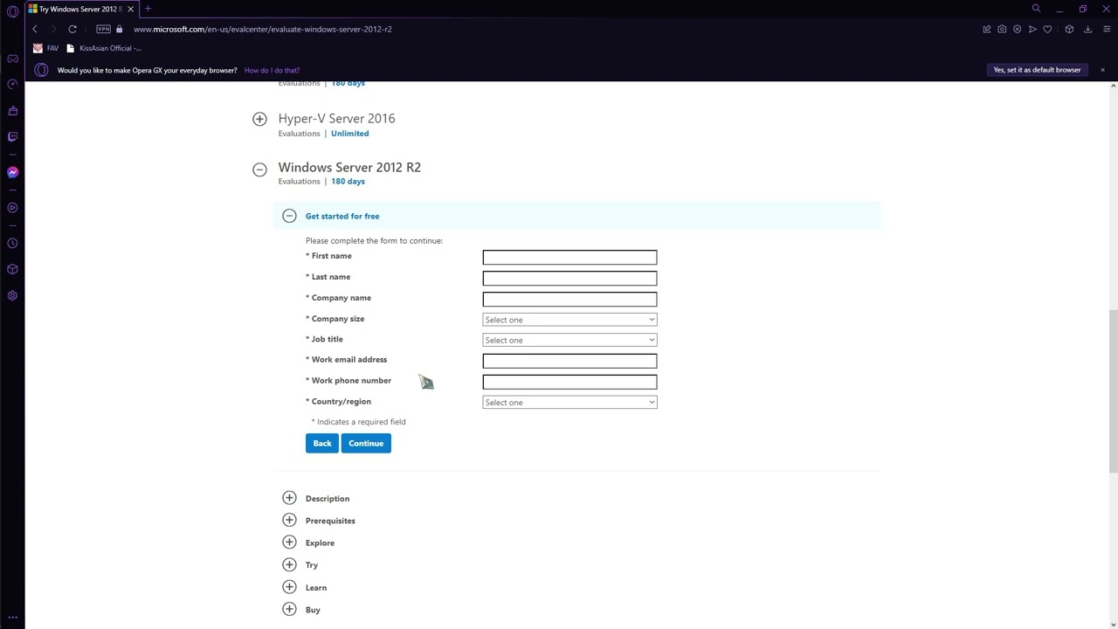Expand Hyper-V Server 2016 section
The width and height of the screenshot is (1118, 629).
click(x=259, y=119)
